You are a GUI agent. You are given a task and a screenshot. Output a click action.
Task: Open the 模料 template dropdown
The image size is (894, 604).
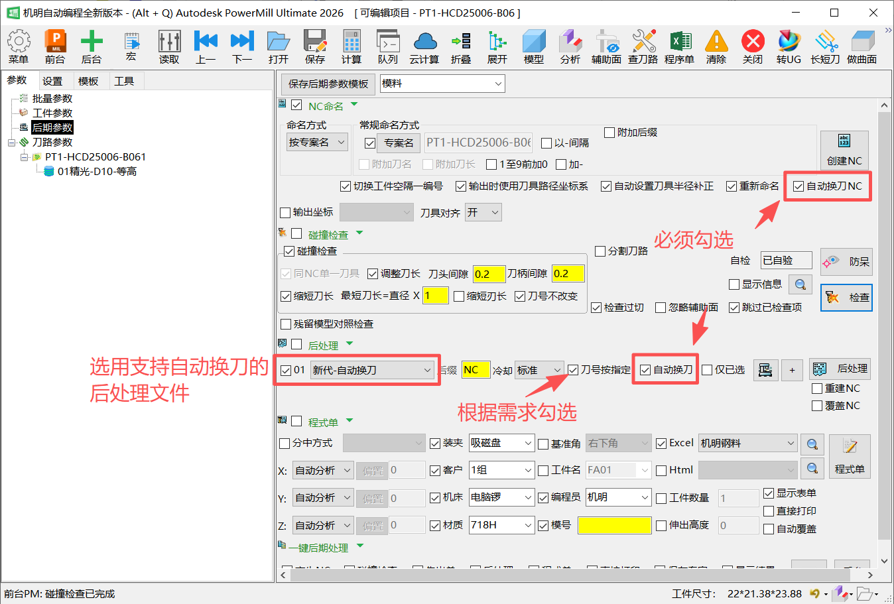(x=442, y=84)
